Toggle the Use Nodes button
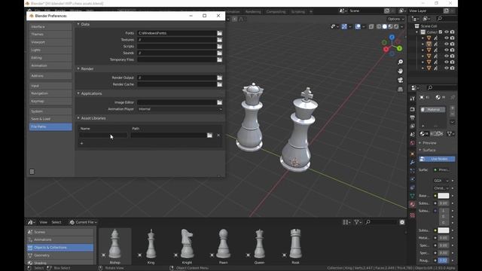 [x=437, y=159]
